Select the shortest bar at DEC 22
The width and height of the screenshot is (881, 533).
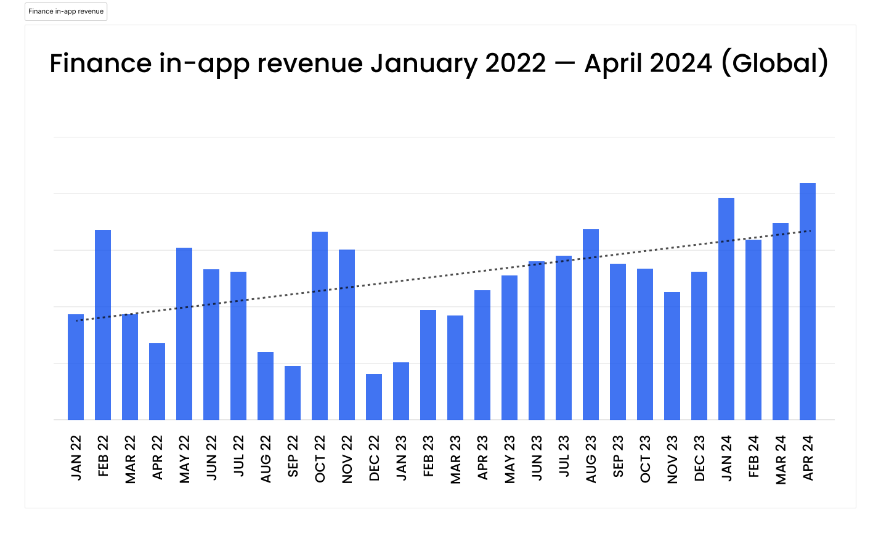373,394
